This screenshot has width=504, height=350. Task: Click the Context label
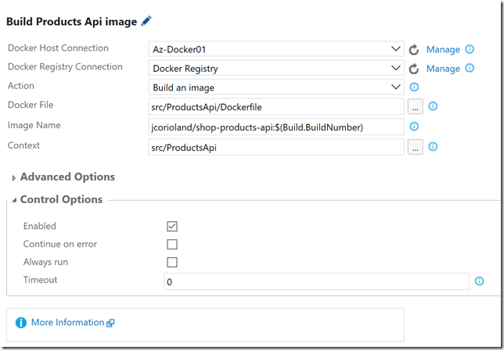tap(23, 145)
